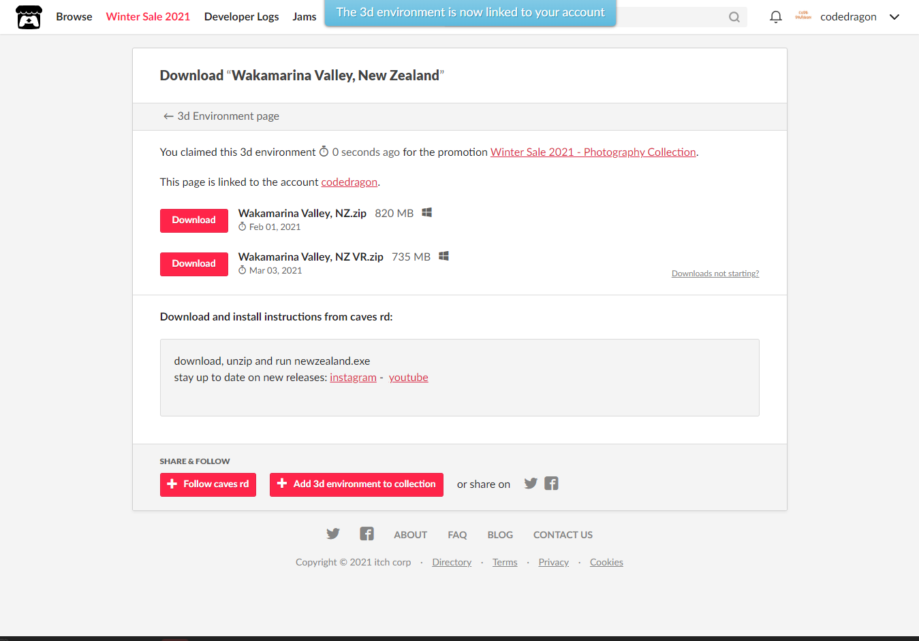Open CONTACT US footer link
The height and width of the screenshot is (641, 919).
(x=563, y=535)
